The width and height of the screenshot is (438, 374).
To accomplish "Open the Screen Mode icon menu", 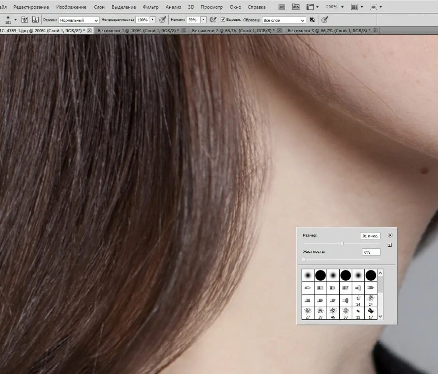I will (x=376, y=7).
